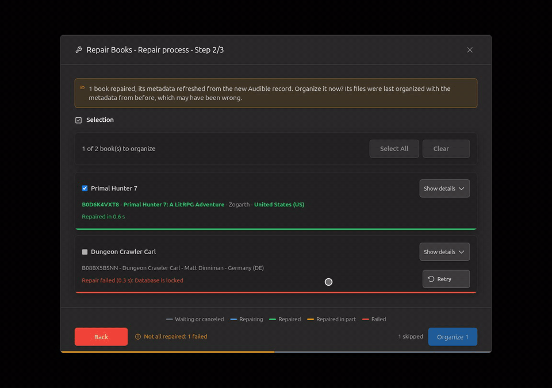Click Select All button
This screenshot has width=552, height=388.
394,148
